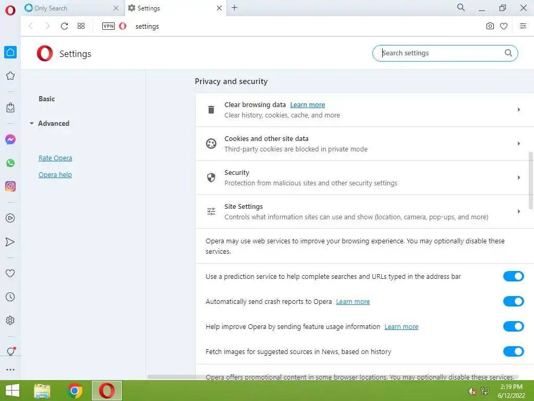Open My Flow arrow icon in sidebar
The height and width of the screenshot is (401, 534).
click(x=10, y=242)
